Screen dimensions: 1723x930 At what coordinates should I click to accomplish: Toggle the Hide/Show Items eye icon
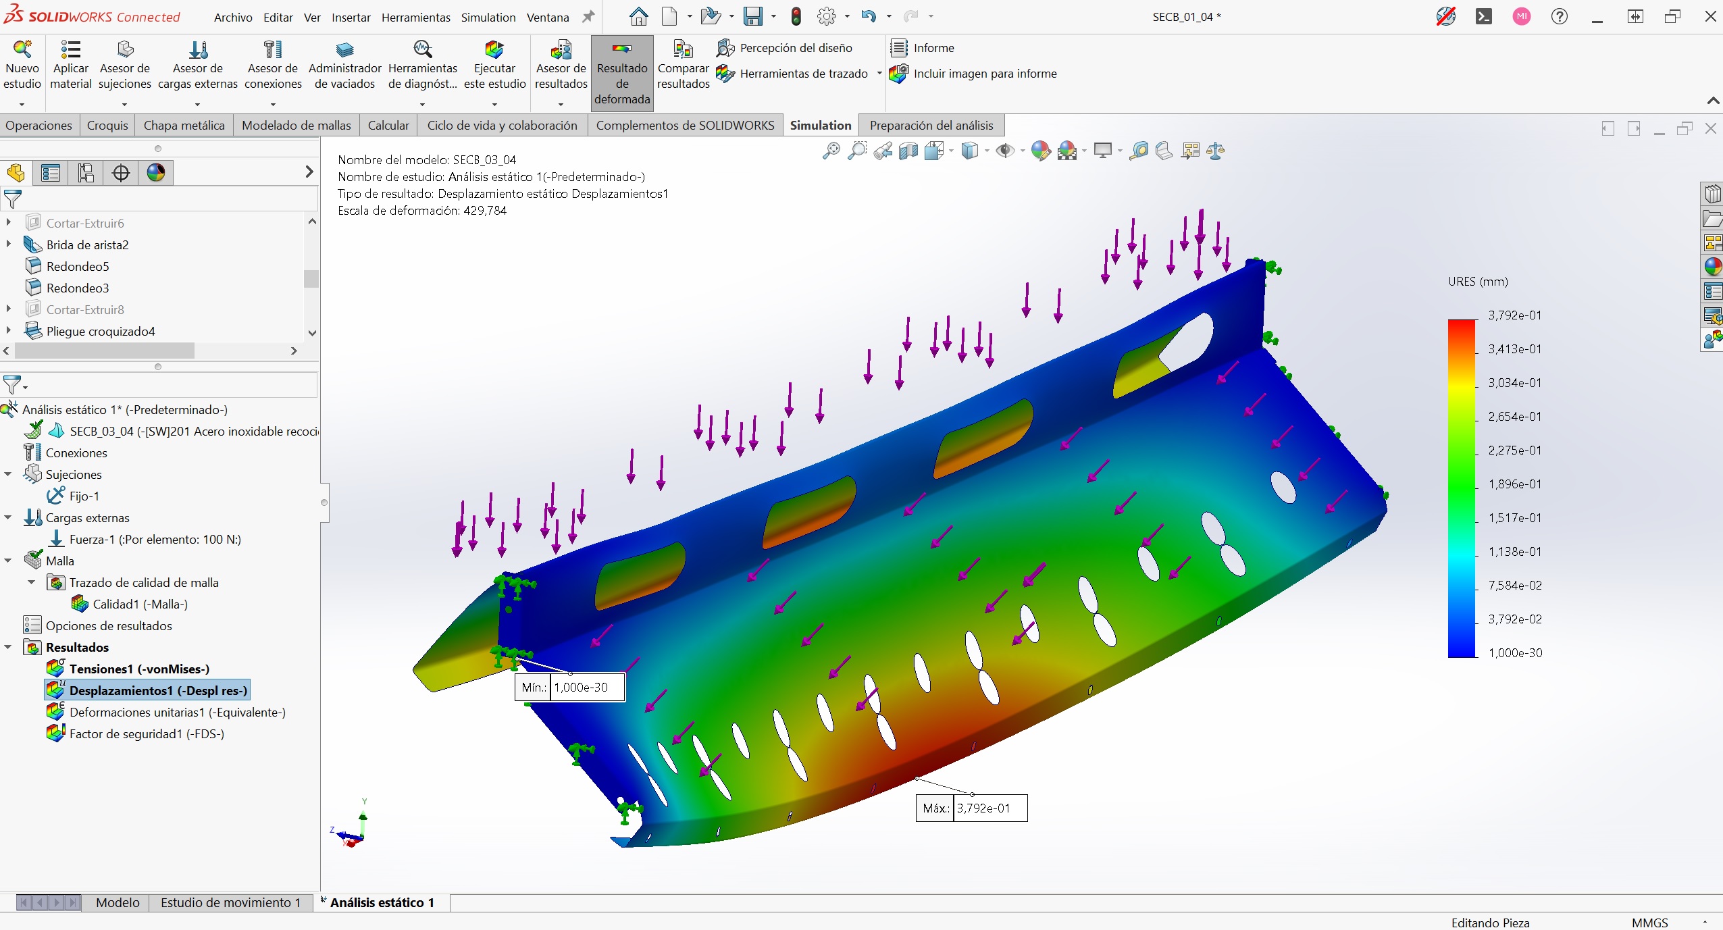pyautogui.click(x=1005, y=151)
